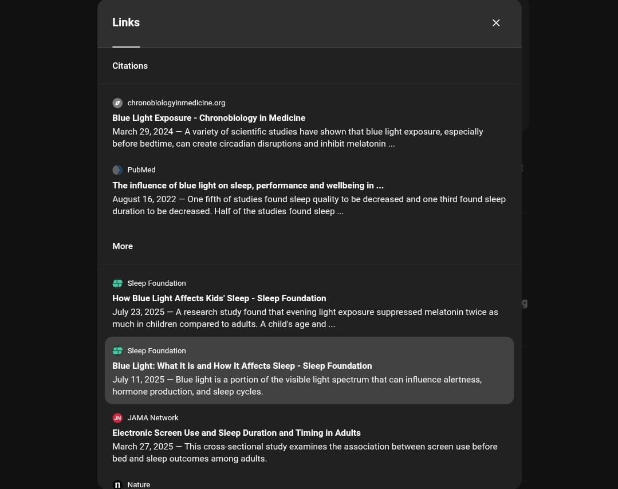Click the chronobiologyinmedicine.org compass favicon
The image size is (618, 489).
coord(117,103)
